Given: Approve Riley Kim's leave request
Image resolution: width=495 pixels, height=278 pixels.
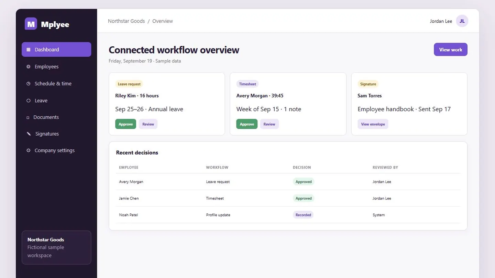Looking at the screenshot, I should (125, 124).
